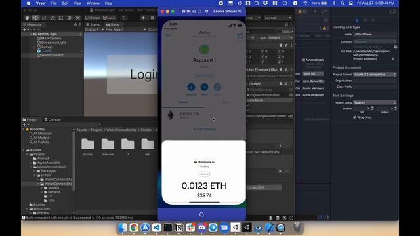The image size is (420, 236).
Task: Open the Free Aspect dropdown
Action: click(x=125, y=29)
